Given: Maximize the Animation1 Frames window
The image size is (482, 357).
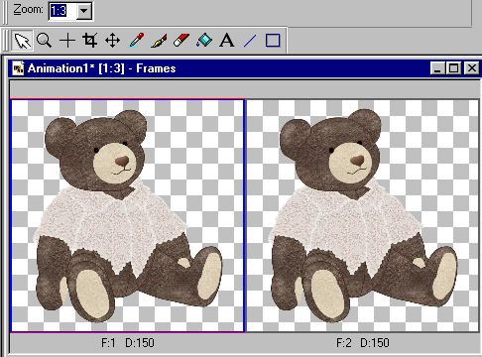Looking at the screenshot, I should [454, 68].
